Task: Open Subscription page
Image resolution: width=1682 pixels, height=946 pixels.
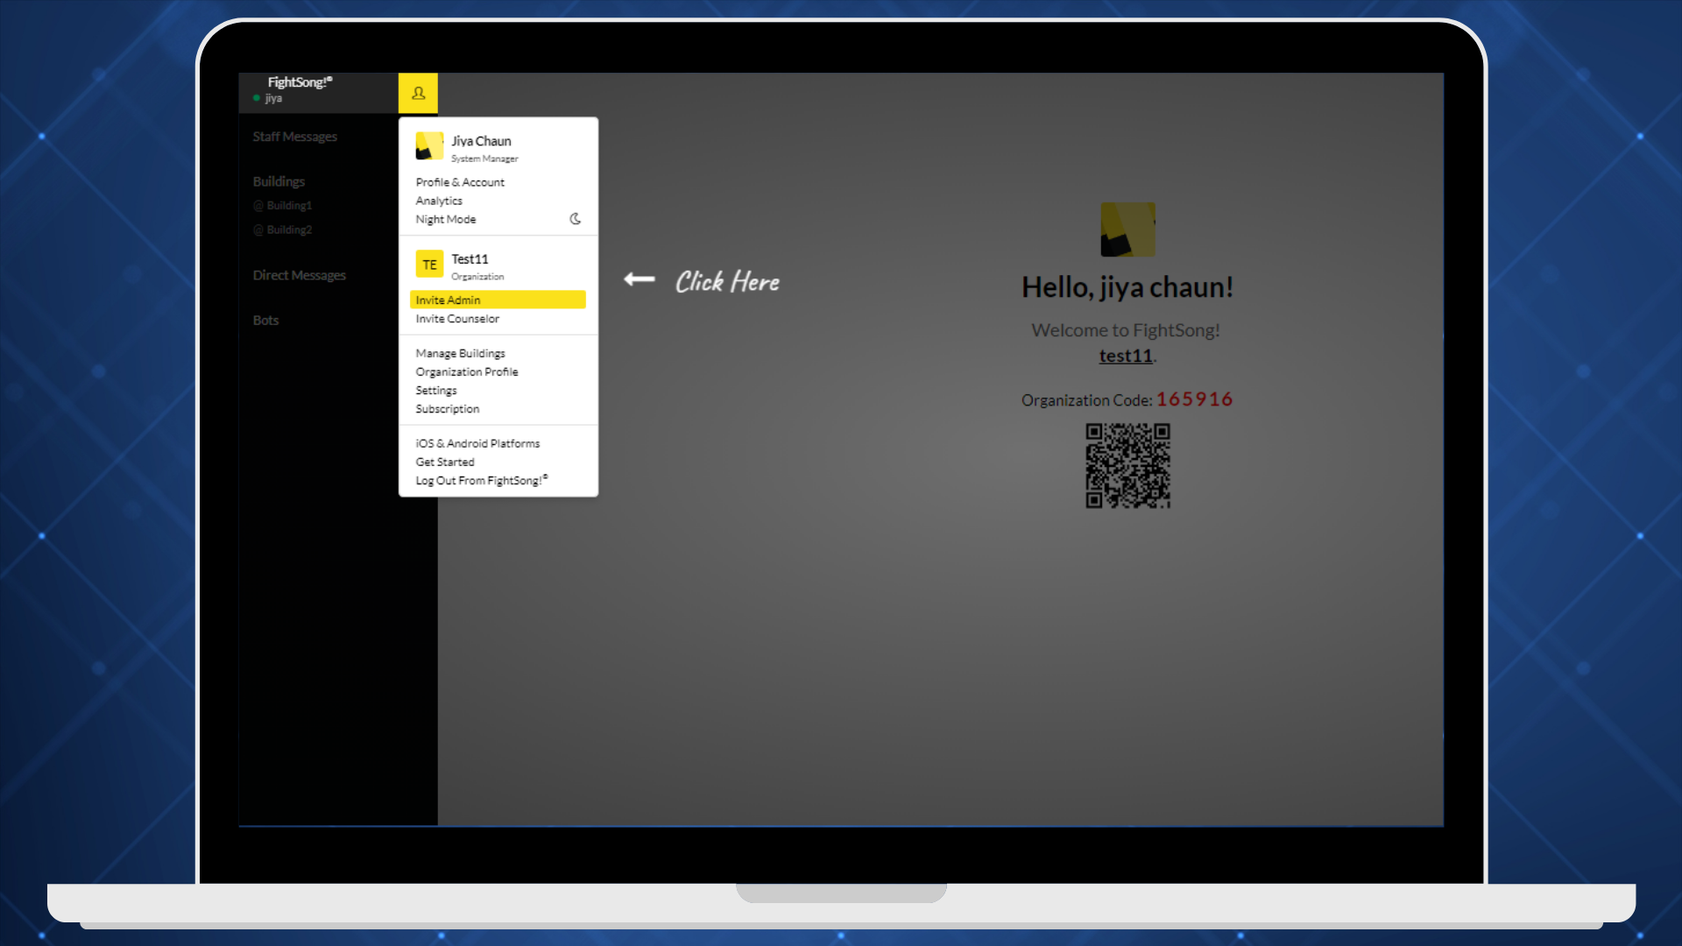Action: 448,409
